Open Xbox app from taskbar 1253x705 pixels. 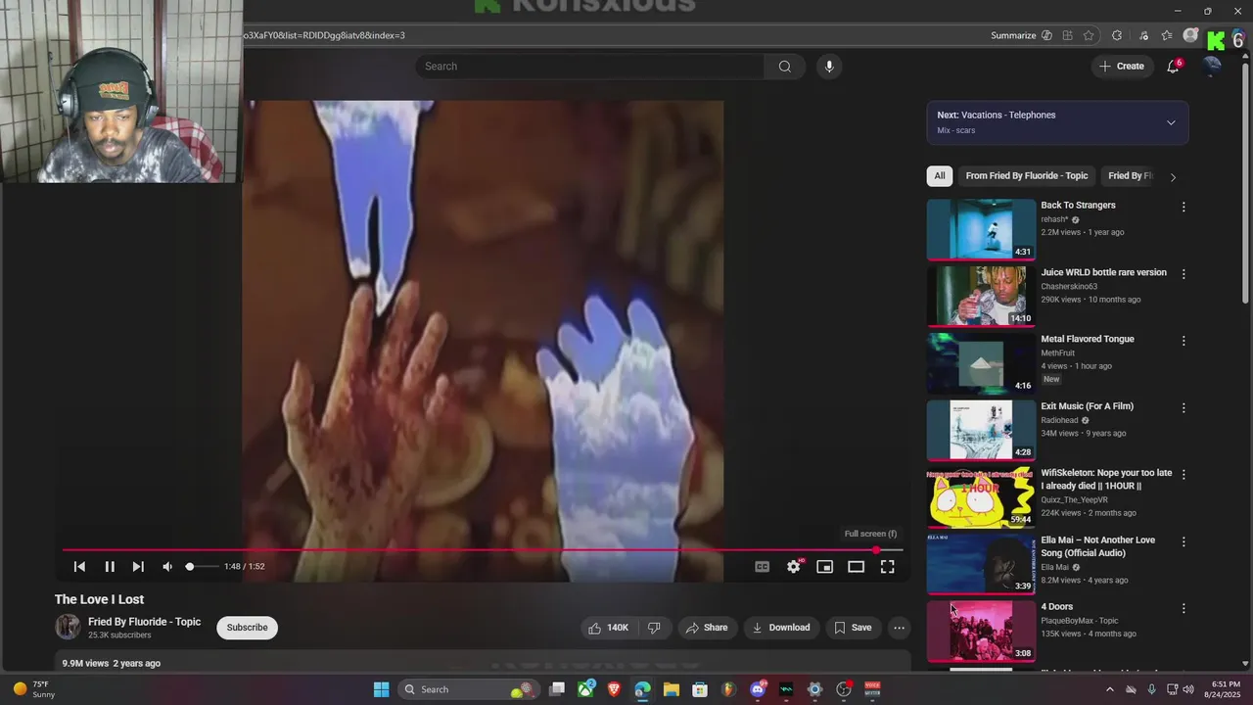click(585, 689)
